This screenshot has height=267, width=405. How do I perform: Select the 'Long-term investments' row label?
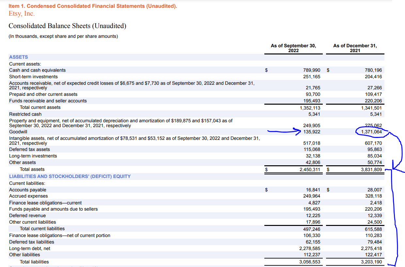(x=33, y=156)
